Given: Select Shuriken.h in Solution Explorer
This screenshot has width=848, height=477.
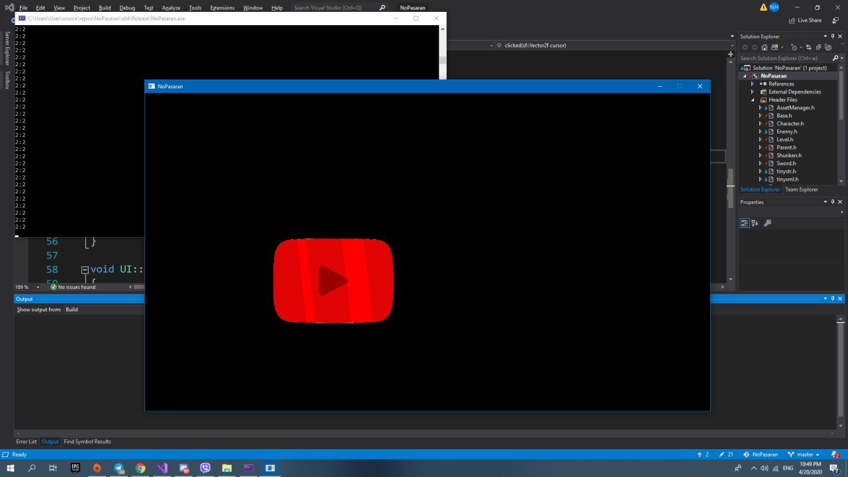Looking at the screenshot, I should click(789, 156).
